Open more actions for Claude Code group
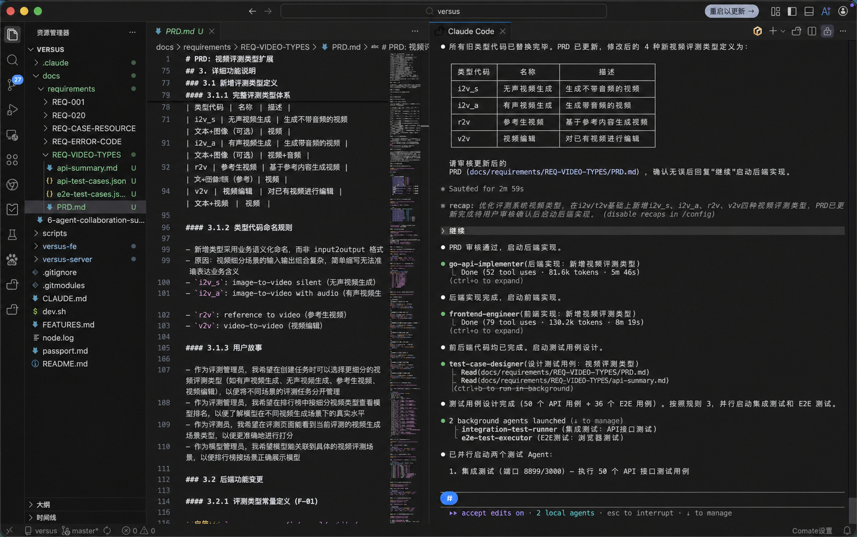The height and width of the screenshot is (537, 857). [843, 31]
